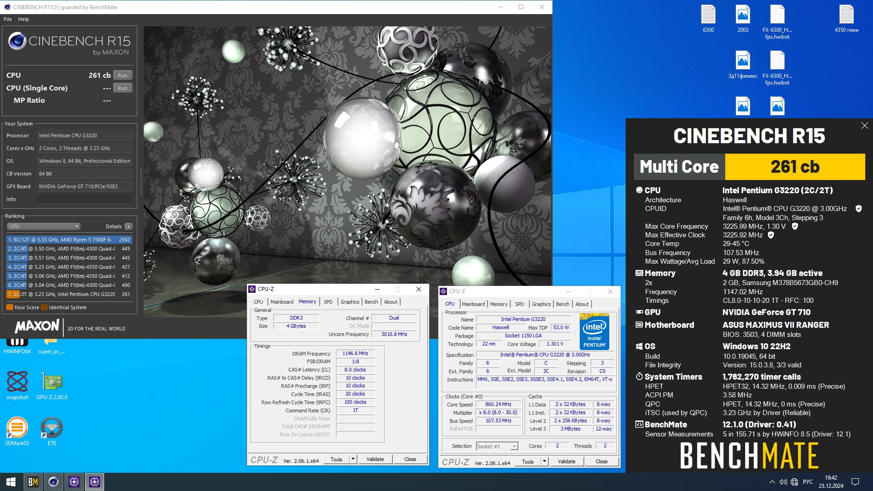The height and width of the screenshot is (491, 873).
Task: Switch to Mainboard tab in CPU-Z Memory window
Action: (282, 302)
